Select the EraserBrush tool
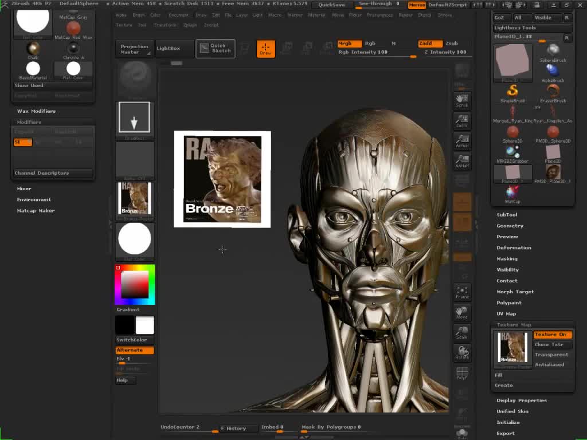This screenshot has width=587, height=440. click(x=553, y=93)
